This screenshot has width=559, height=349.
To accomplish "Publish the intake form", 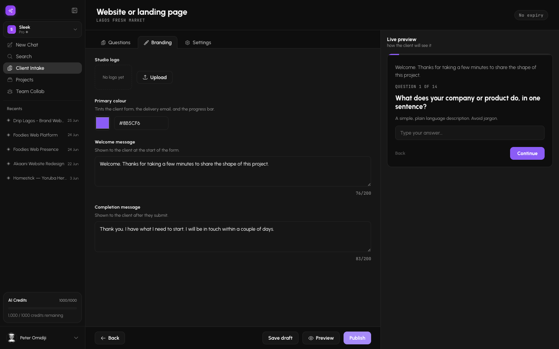I will 357,338.
